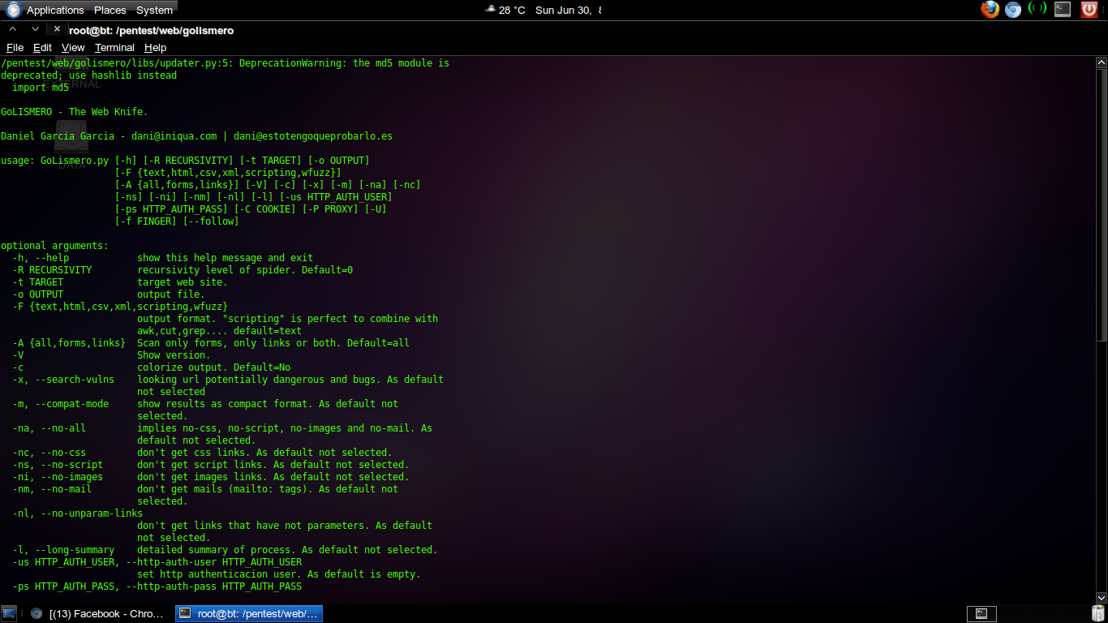Click the terminal vertical scrollbar thumb

(1102, 204)
